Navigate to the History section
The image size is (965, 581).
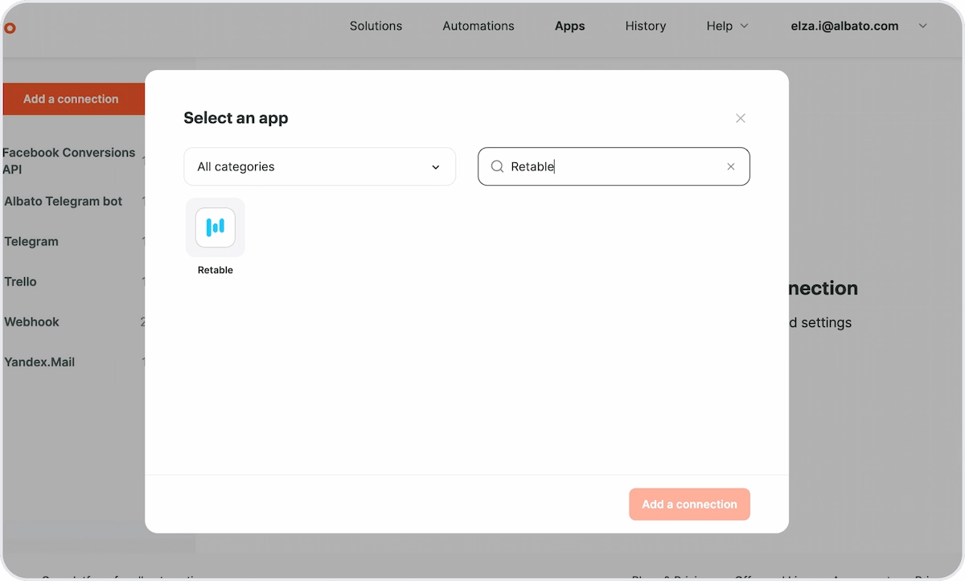tap(645, 26)
